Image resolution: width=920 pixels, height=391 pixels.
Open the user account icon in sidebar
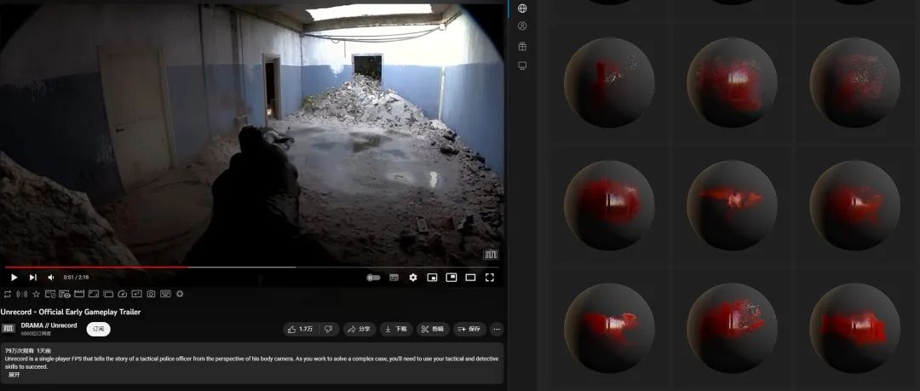click(x=522, y=26)
